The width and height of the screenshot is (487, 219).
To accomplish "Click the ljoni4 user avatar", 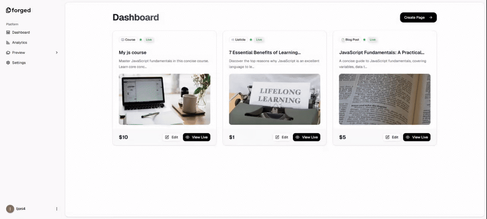I will pos(10,209).
